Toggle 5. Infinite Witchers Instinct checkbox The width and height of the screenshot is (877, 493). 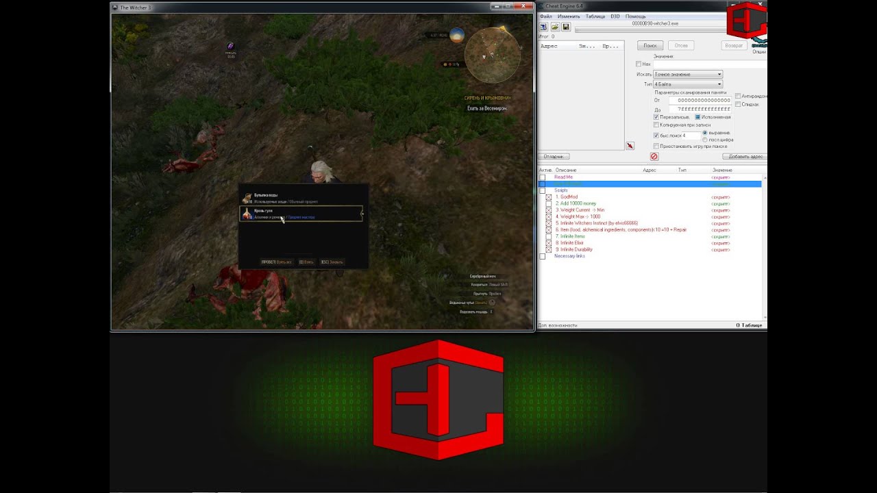[x=548, y=223]
